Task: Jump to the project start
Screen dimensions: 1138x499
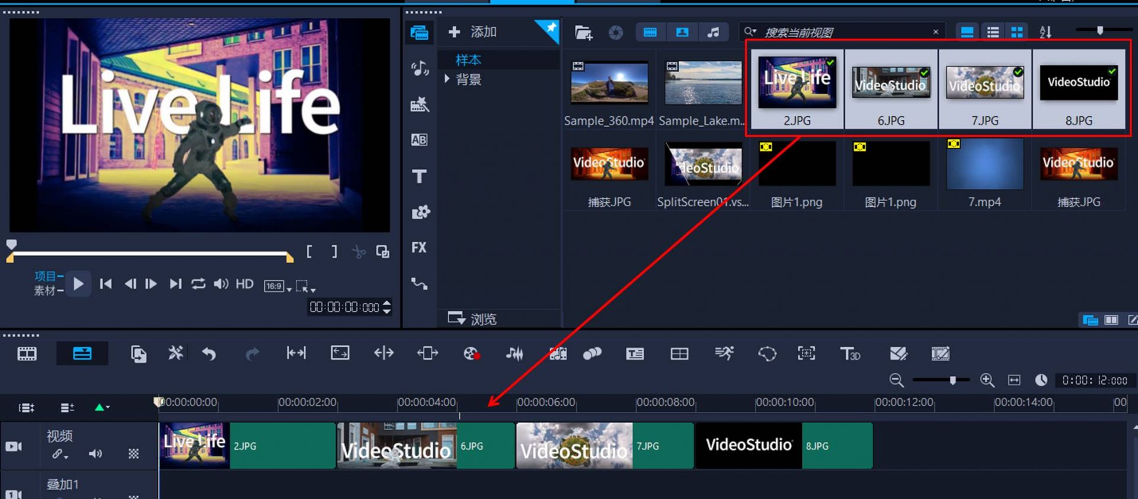Action: coord(106,284)
